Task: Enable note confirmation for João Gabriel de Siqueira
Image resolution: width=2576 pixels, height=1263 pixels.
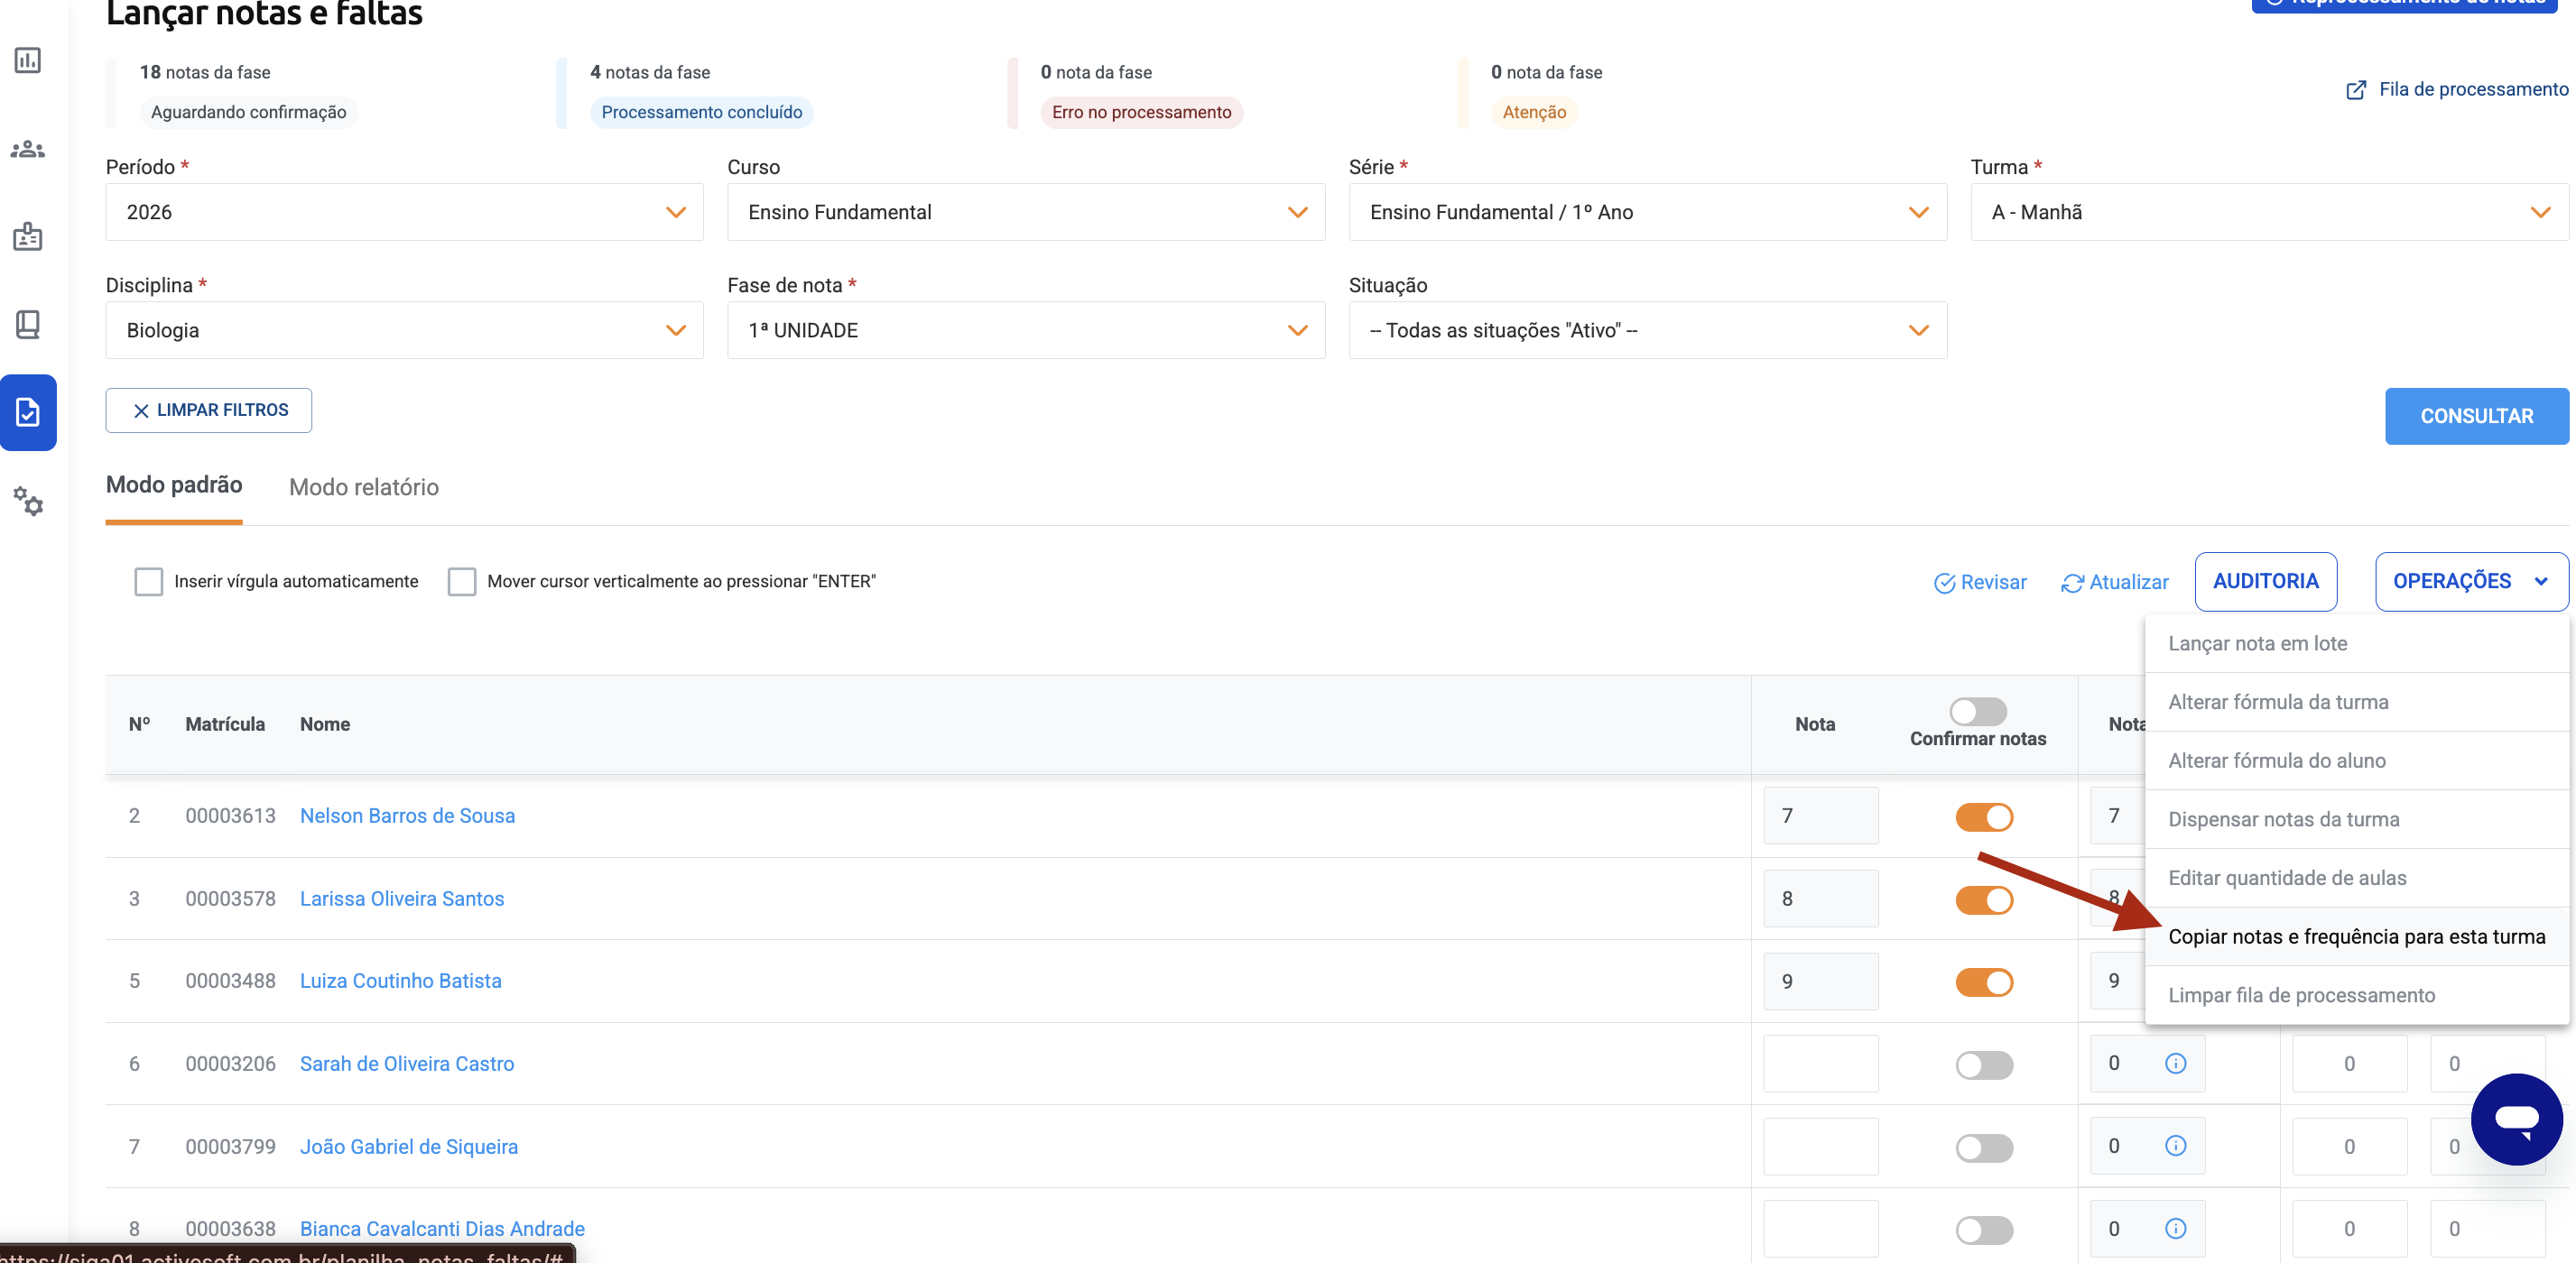Action: (x=1984, y=1148)
